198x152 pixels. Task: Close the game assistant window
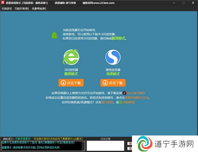[193, 3]
